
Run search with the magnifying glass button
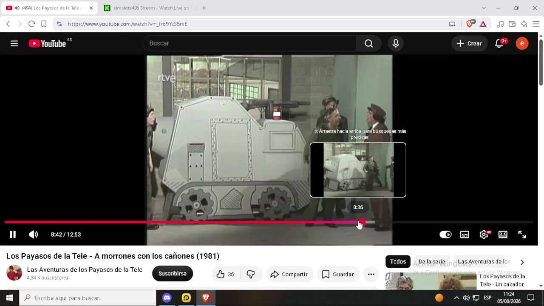(368, 43)
